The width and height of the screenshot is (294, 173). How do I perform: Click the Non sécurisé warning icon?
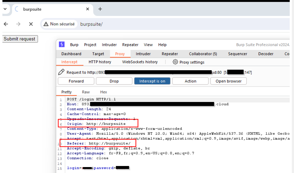tap(46, 24)
